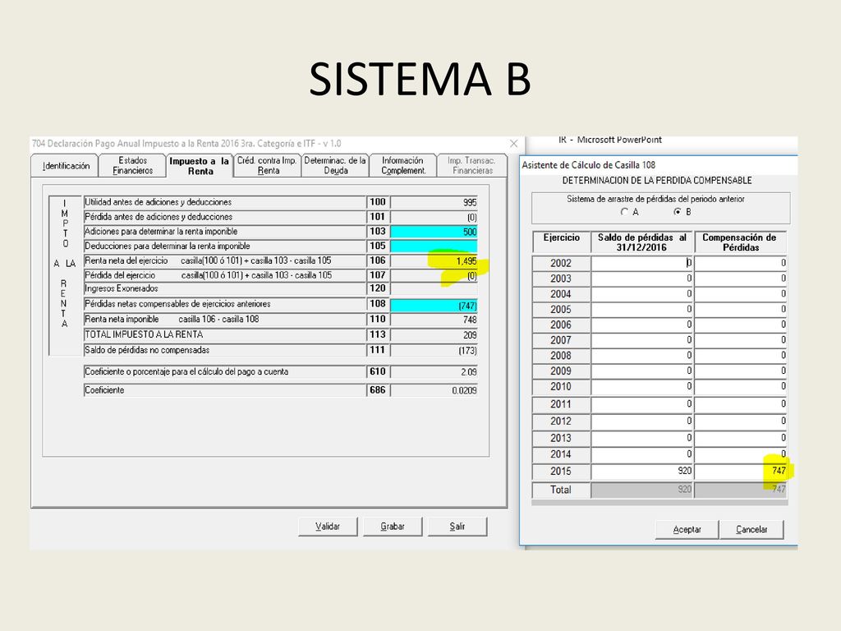Exit using the Salir button
This screenshot has height=631, width=841.
457,527
